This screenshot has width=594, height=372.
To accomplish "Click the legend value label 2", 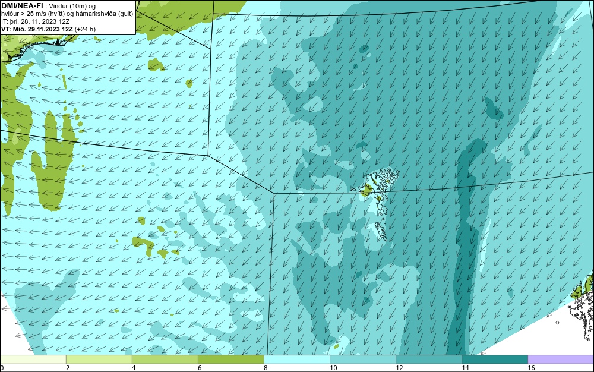I will point(68,368).
